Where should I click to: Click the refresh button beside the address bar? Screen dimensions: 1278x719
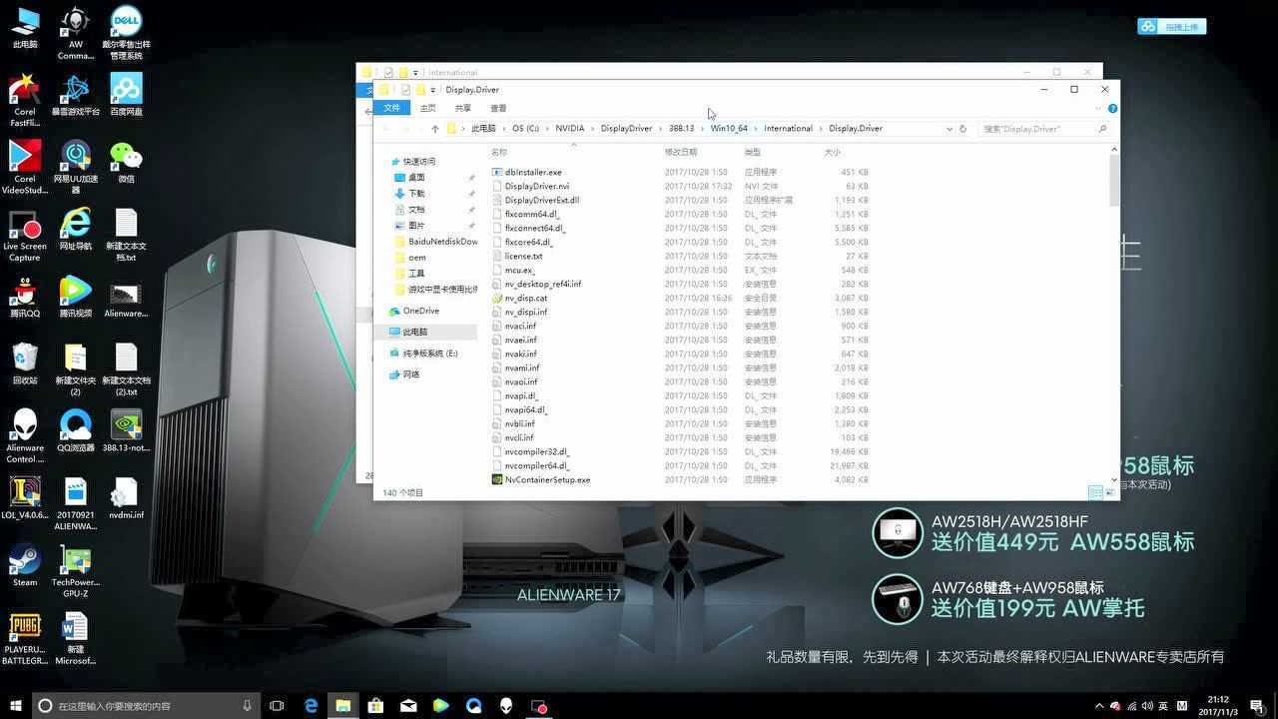(x=962, y=129)
